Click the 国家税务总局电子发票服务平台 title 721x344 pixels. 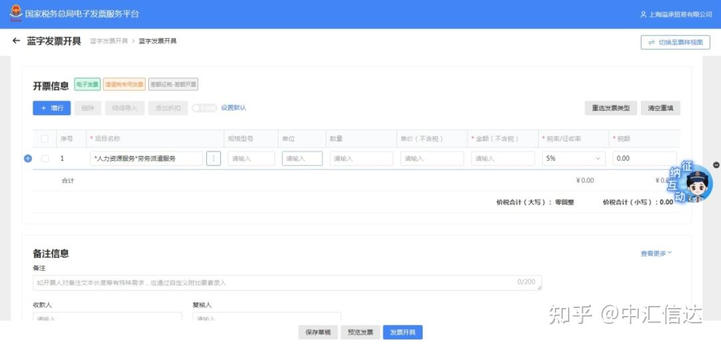click(82, 14)
